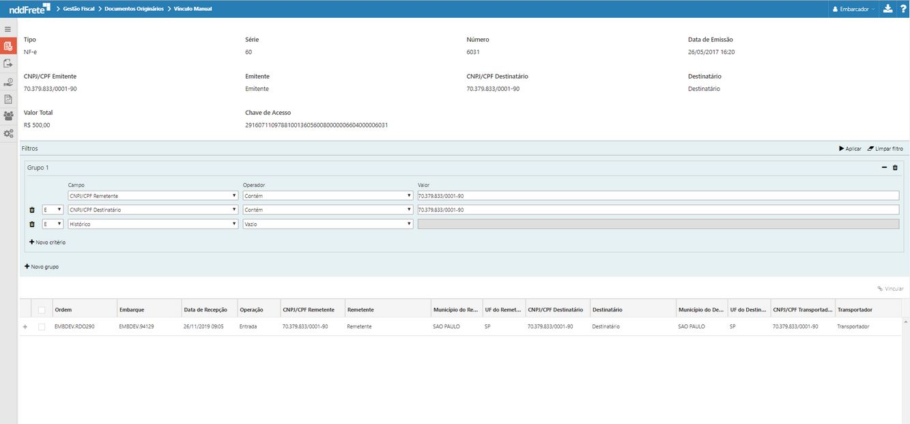Open the CNPJ/CPF Remetente field dropdown
910x424 pixels.
pos(152,196)
